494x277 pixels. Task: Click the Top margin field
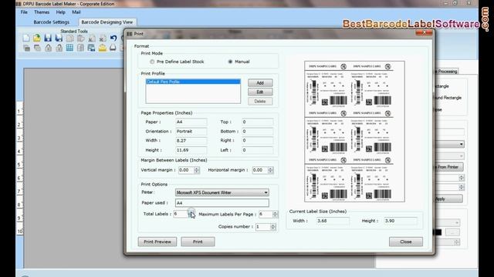pos(257,122)
